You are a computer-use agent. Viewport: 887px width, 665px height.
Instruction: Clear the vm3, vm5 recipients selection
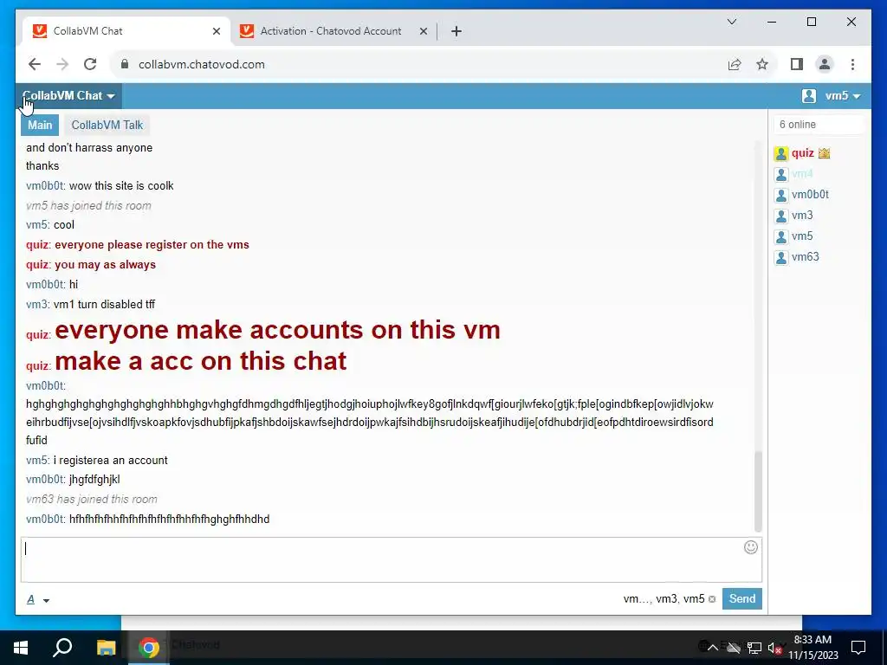[712, 599]
